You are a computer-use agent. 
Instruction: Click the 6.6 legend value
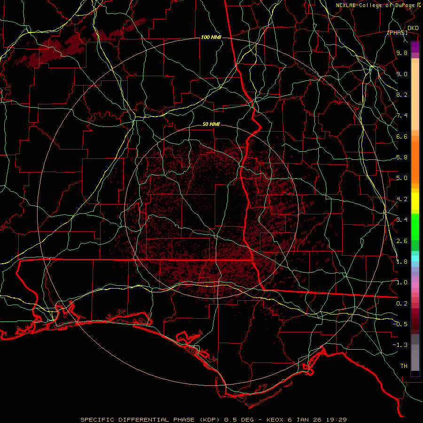pyautogui.click(x=402, y=136)
